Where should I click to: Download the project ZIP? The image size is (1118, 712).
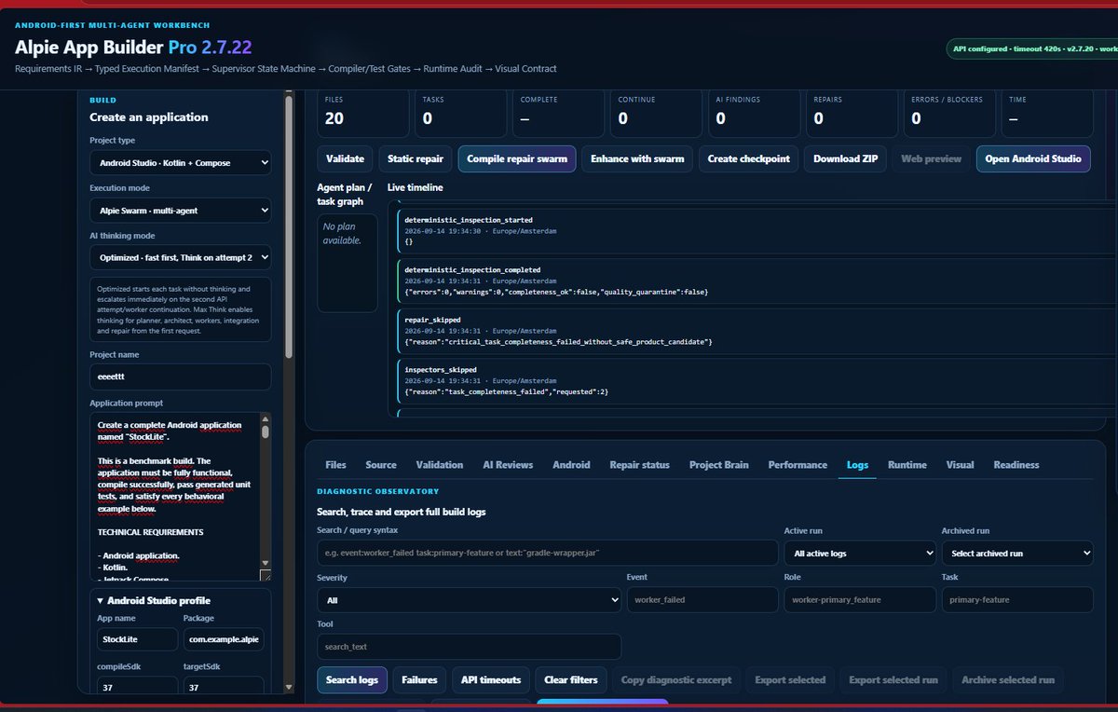point(845,158)
